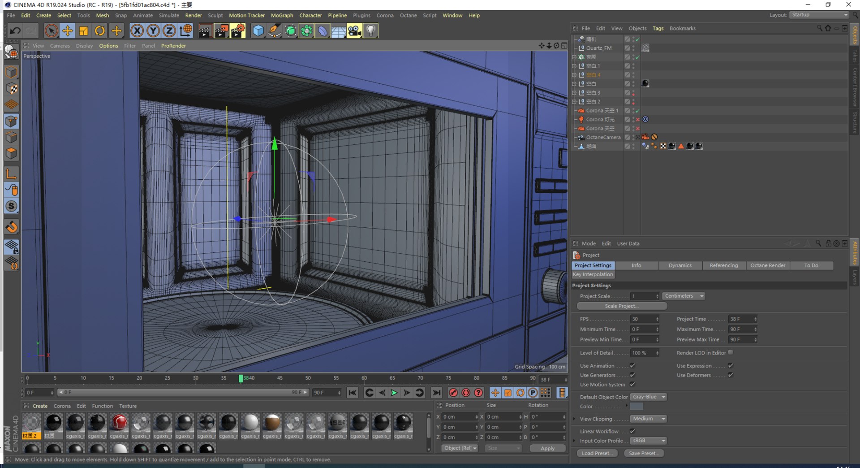
Task: Click the Undo arrow icon
Action: [15, 31]
